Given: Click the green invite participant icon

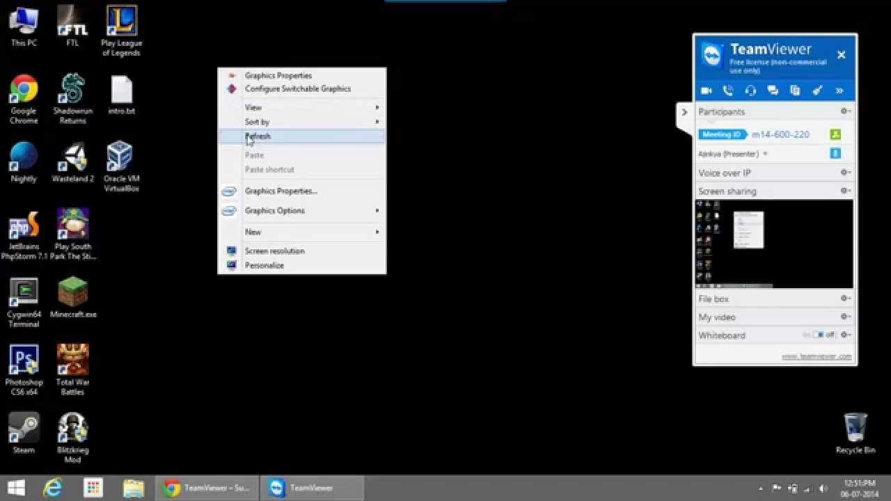Looking at the screenshot, I should tap(835, 134).
